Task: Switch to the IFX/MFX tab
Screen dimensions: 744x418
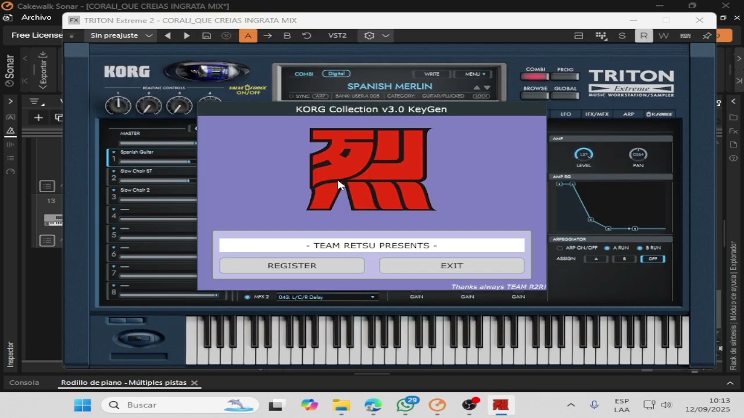Action: pos(597,114)
